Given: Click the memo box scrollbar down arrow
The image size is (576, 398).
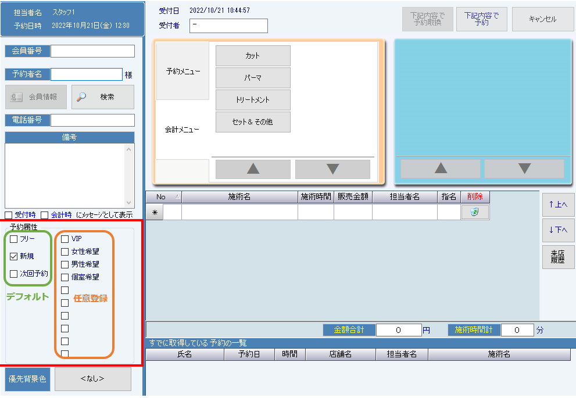Looking at the screenshot, I should click(x=130, y=203).
